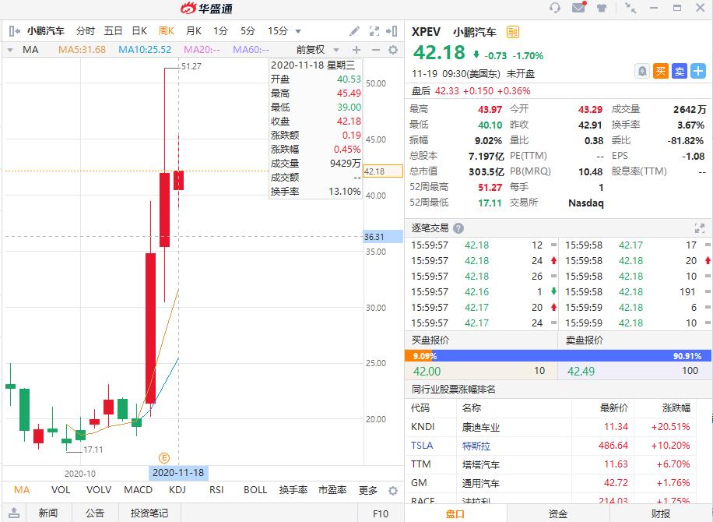Select the 周K weekly chart tab
This screenshot has height=522, width=713.
[x=167, y=31]
